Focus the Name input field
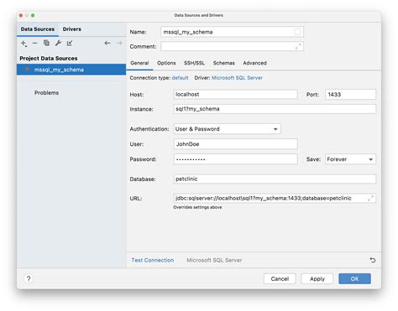398x311 pixels. tap(232, 32)
